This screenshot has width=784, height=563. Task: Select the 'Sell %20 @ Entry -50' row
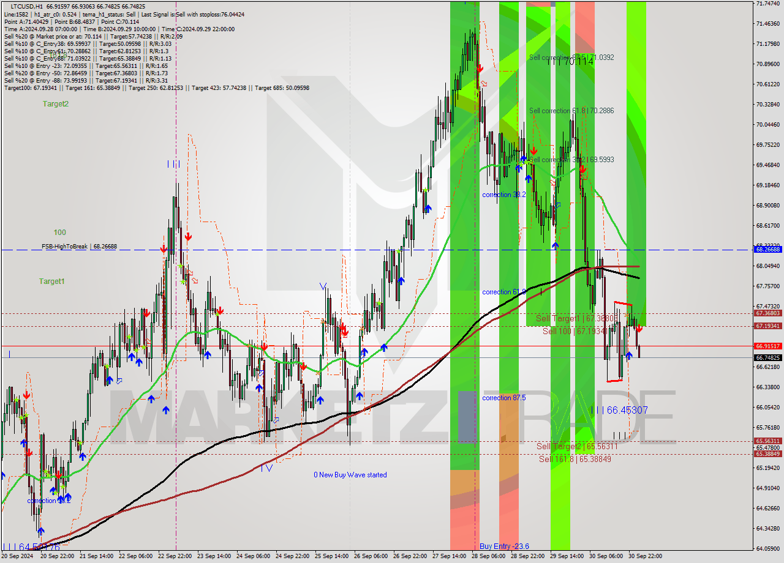(x=86, y=73)
